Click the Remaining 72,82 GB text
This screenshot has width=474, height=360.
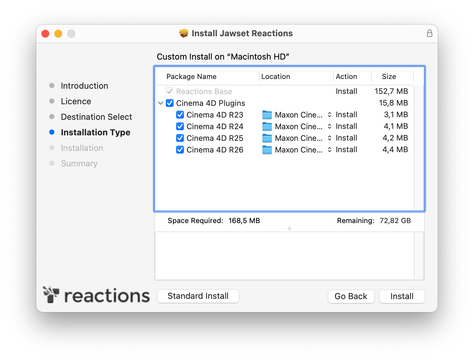click(x=374, y=221)
